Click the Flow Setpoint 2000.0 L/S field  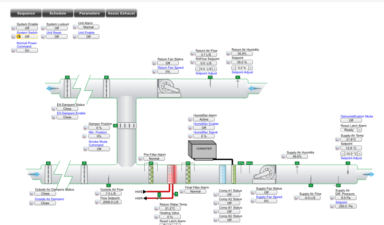(111, 202)
